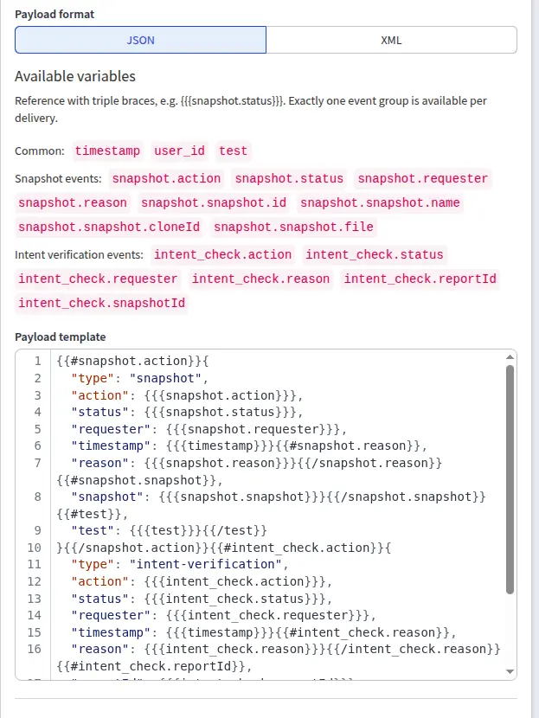The height and width of the screenshot is (718, 539).
Task: Switch to XML payload format
Action: point(392,40)
